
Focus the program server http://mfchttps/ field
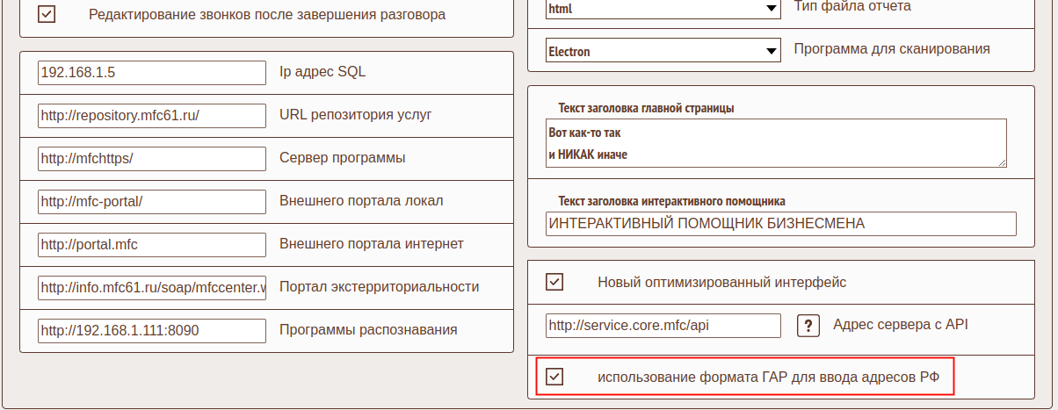(151, 158)
